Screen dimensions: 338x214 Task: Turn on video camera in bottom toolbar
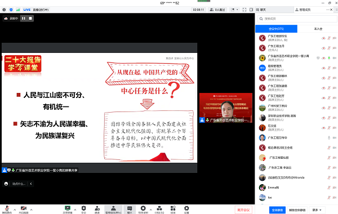pos(24,209)
